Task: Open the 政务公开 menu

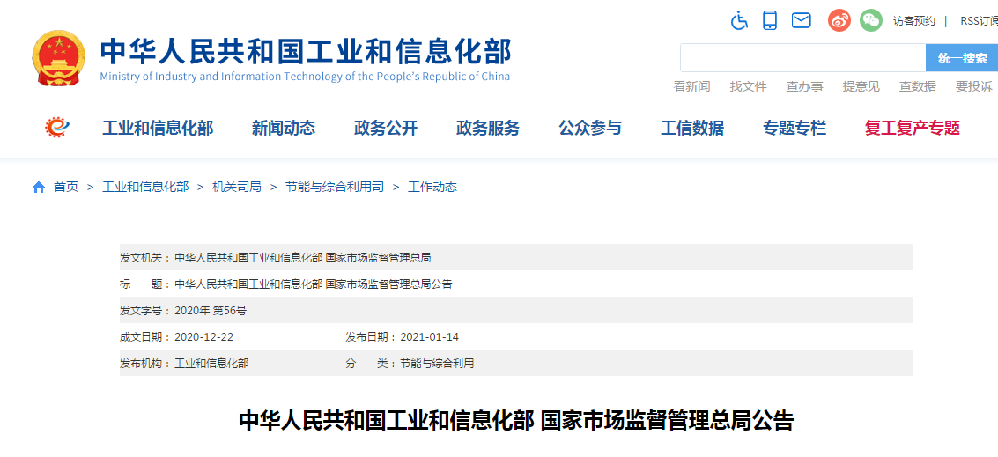Action: 385,129
